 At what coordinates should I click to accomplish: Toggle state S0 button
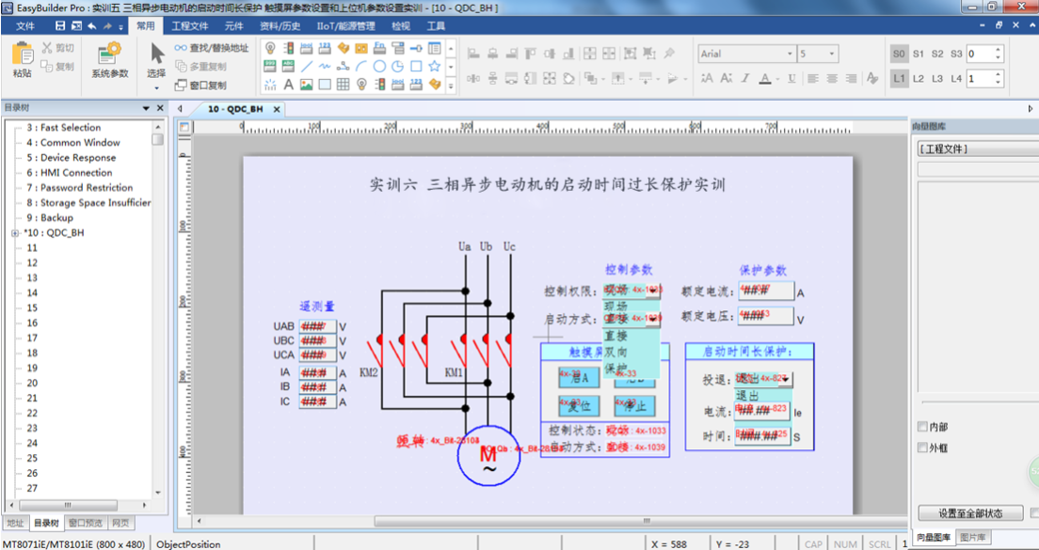pos(899,54)
